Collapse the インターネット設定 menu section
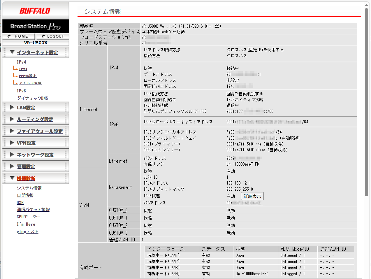 click(37, 52)
